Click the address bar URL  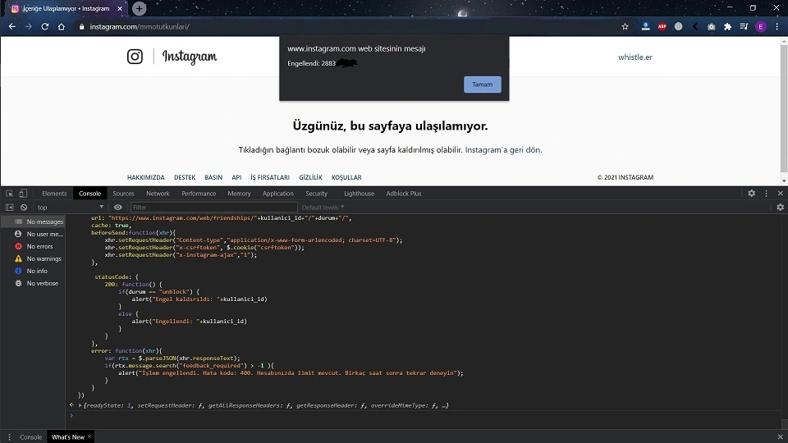coord(140,26)
